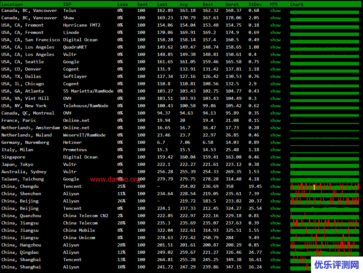This screenshot has width=363, height=273.
Task: Show MTR for Milan Prometeus
Action: 275,150
